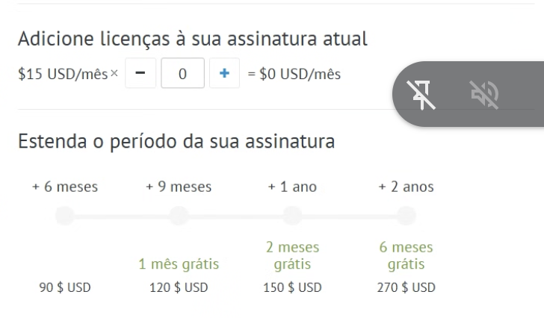Increase license count with the plus button
The image size is (544, 327).
click(x=224, y=75)
